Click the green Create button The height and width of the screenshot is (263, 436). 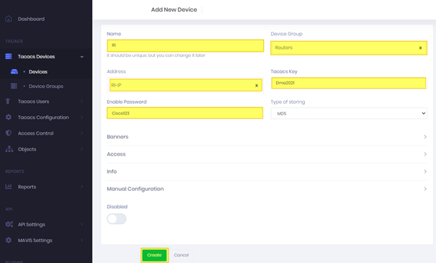[x=154, y=255]
